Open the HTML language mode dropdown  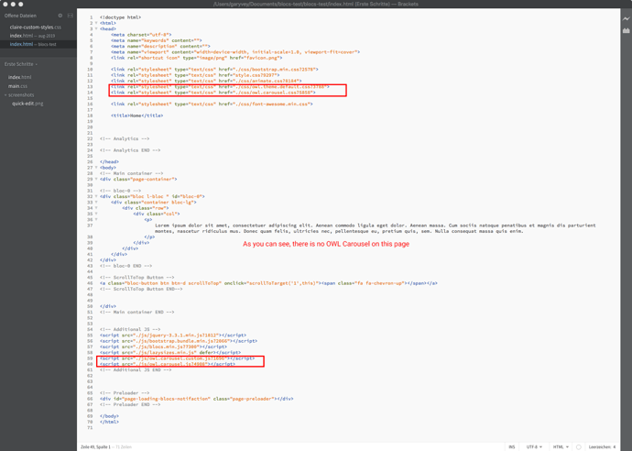pyautogui.click(x=559, y=447)
